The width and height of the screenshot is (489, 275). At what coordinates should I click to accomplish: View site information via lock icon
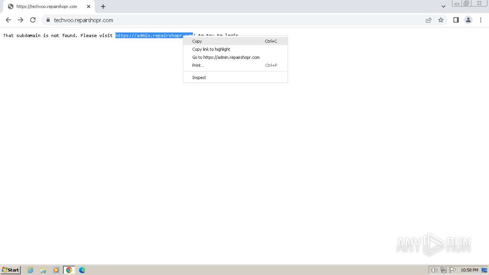[48, 20]
